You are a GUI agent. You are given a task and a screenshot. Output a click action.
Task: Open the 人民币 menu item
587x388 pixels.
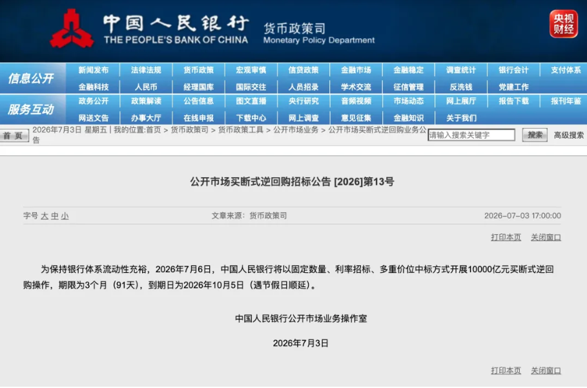146,87
